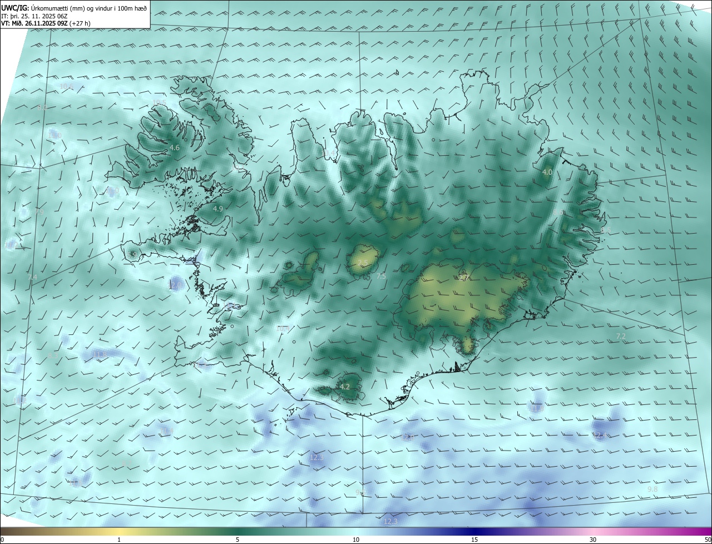Select the IT initial time line 06Z
Screen dimensions: 712x544
click(34, 16)
